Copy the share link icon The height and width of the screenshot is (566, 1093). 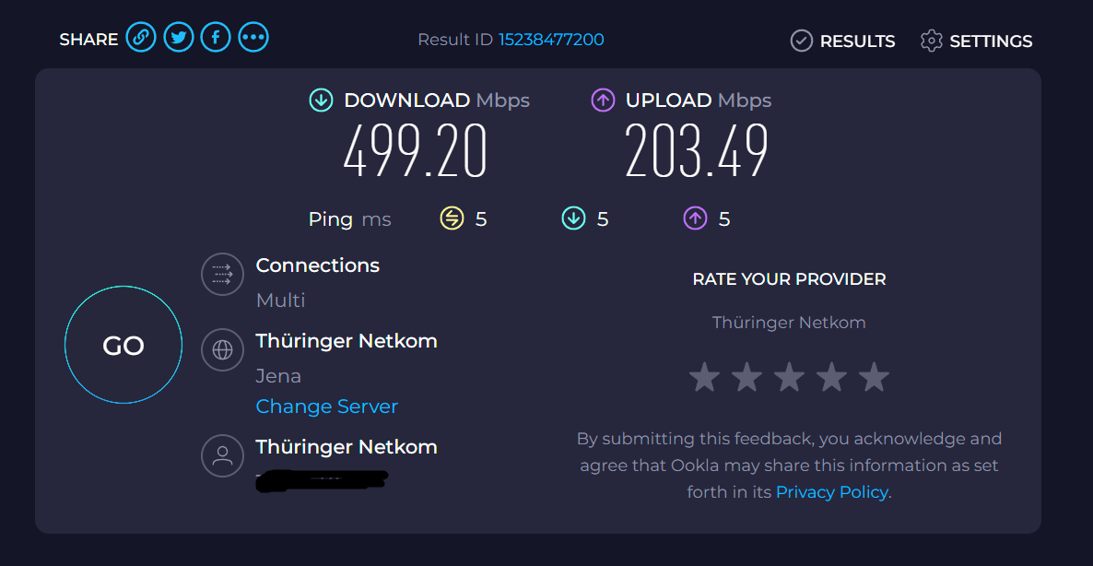pyautogui.click(x=141, y=37)
